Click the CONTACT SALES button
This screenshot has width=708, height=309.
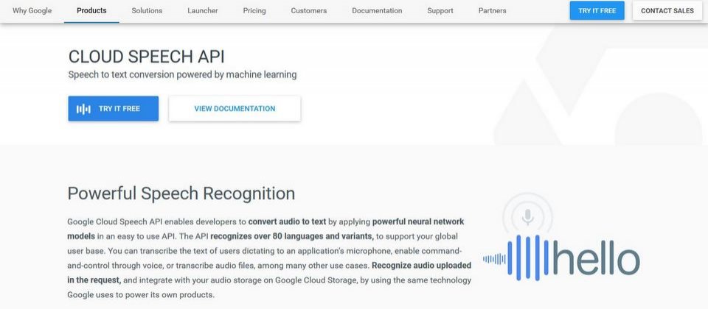click(x=667, y=10)
